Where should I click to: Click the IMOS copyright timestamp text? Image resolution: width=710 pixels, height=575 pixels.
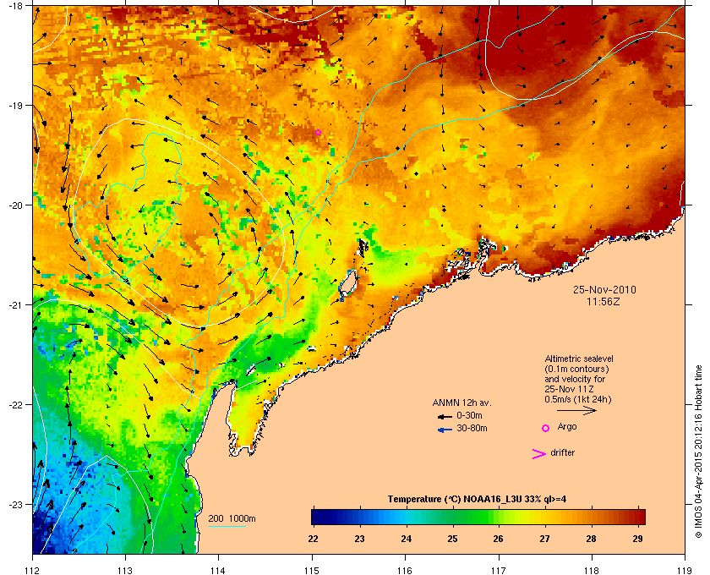coord(698,452)
